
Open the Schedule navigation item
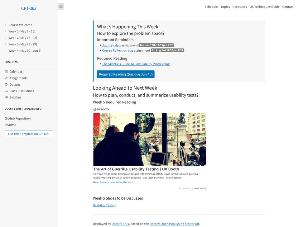click(211, 7)
